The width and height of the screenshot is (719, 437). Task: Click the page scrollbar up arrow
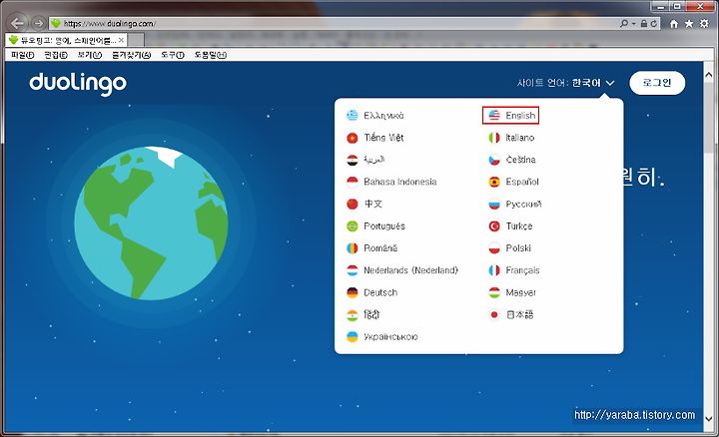(x=708, y=75)
